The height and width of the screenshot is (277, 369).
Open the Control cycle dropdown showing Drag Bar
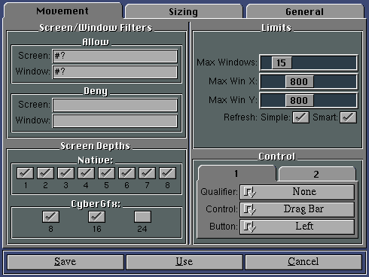pyautogui.click(x=297, y=209)
